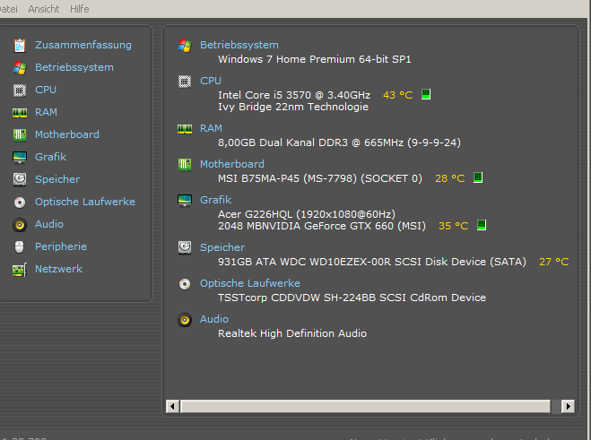Open Audio in the sidebar
Screen dimensions: 591x440
click(49, 224)
